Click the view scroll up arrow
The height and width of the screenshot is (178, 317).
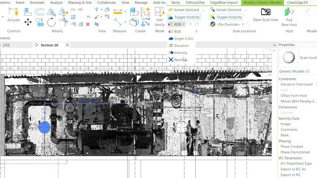[274, 51]
